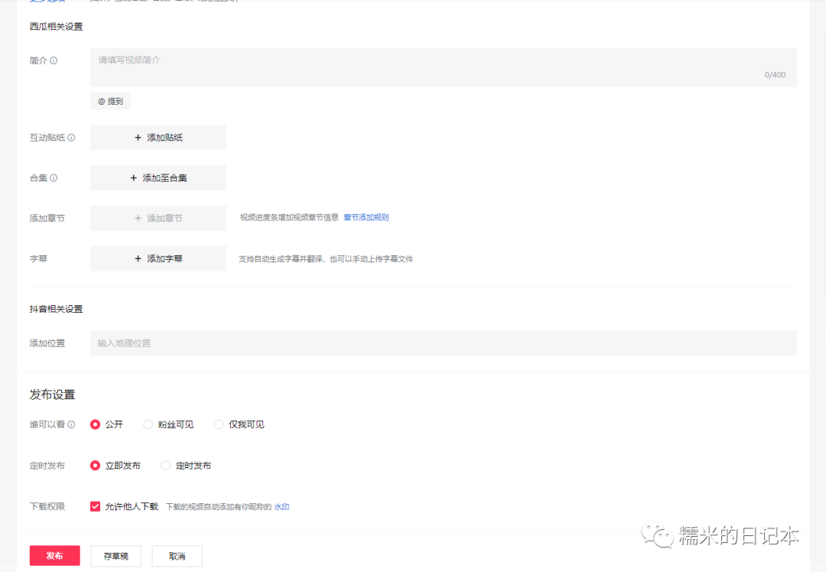Click the info icon beside 互动贴纸
This screenshot has height=572, width=826.
(73, 138)
